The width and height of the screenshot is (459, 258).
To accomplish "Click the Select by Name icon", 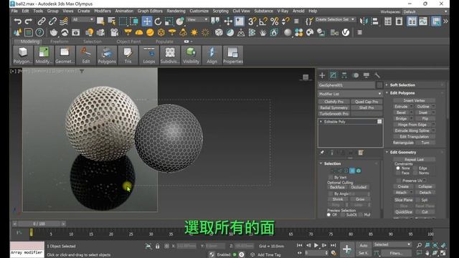I will [x=112, y=21].
